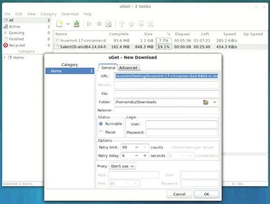The image size is (270, 204).
Task: Click the folder browse icon in Folder field
Action: point(206,102)
